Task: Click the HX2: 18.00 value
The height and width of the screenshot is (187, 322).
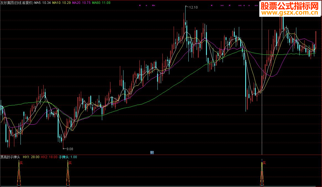Action: coord(49,157)
